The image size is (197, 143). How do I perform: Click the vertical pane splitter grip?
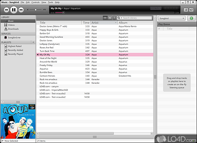155,77
